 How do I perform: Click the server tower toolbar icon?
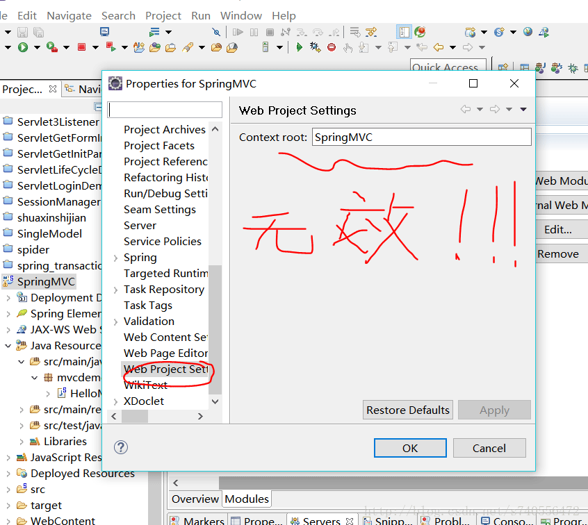click(266, 47)
